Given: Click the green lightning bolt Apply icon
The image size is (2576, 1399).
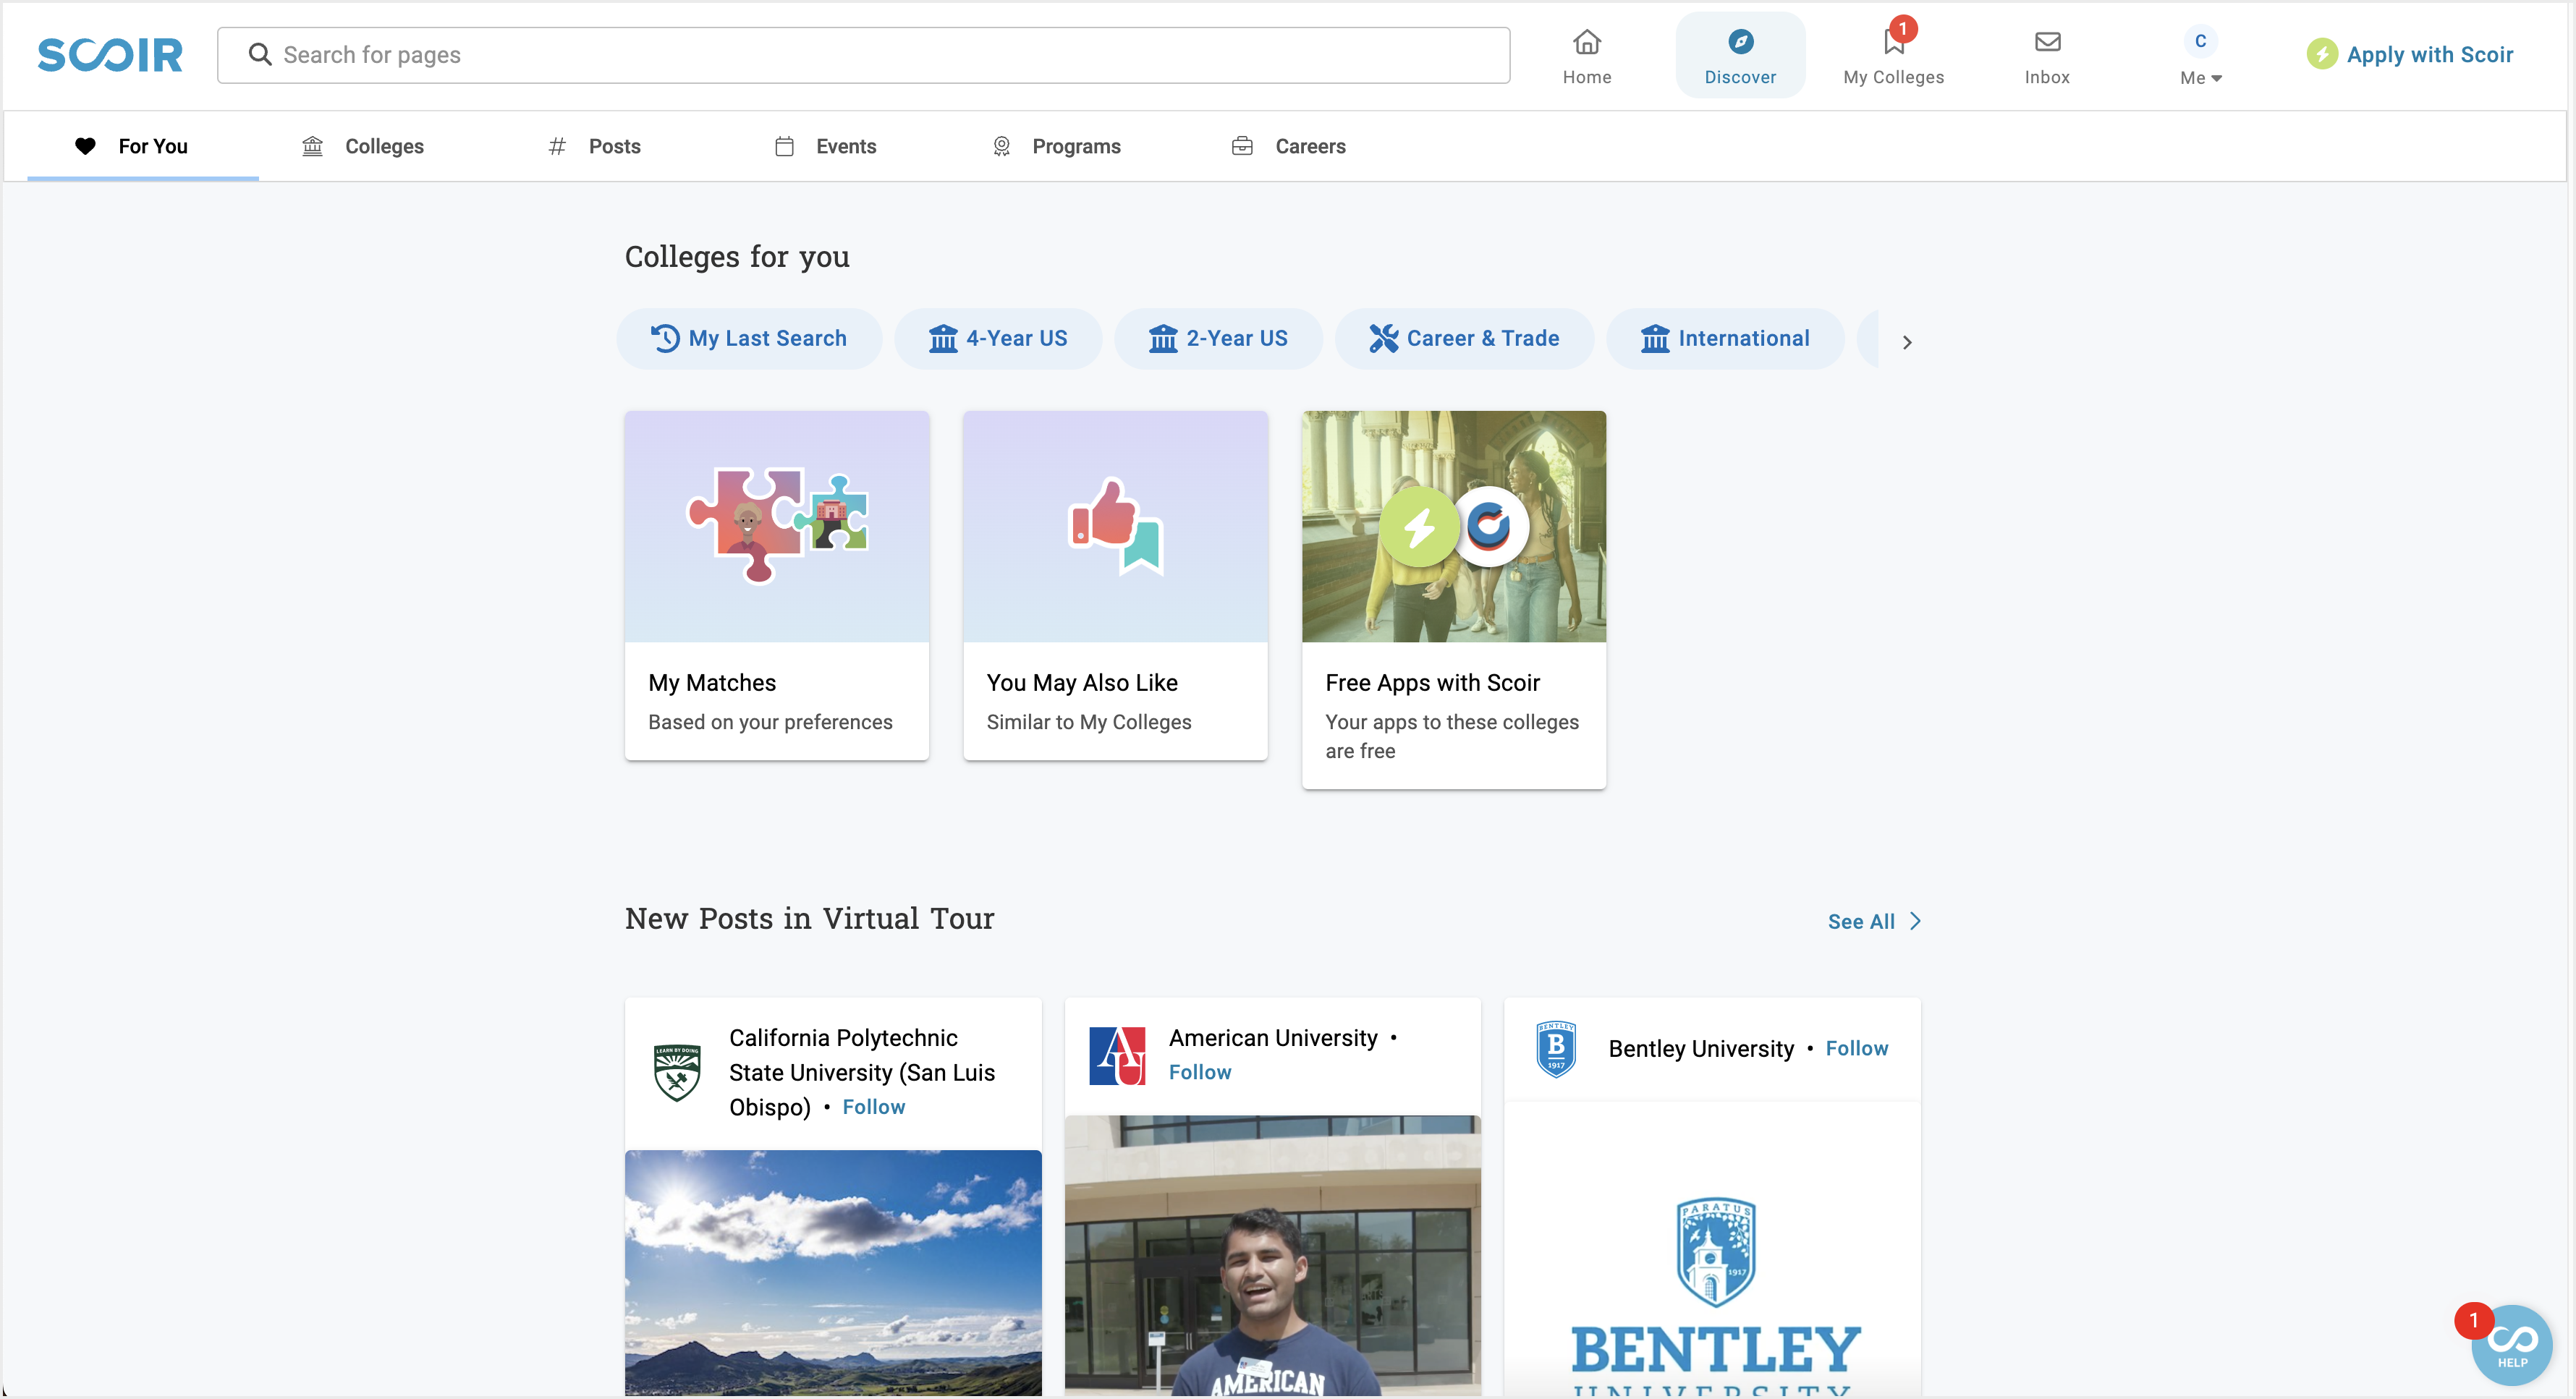Looking at the screenshot, I should (2321, 54).
